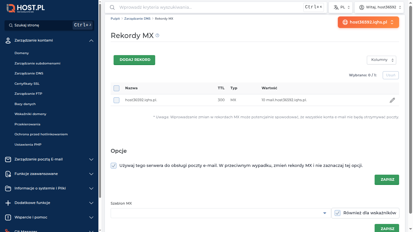Click the envelope icon for e-mail management
The height and width of the screenshot is (232, 413).
click(8, 159)
